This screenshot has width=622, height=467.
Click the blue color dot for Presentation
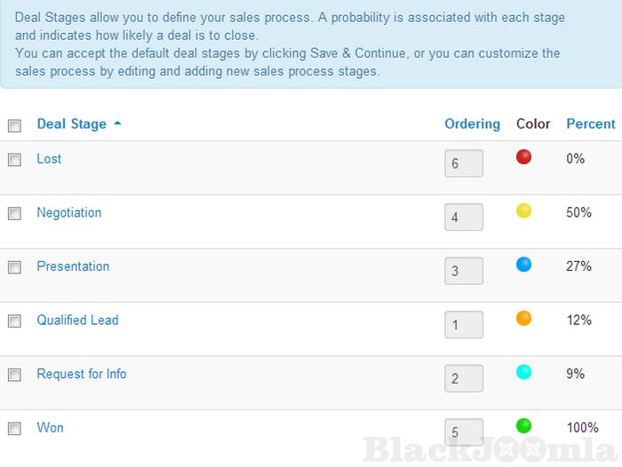(523, 264)
